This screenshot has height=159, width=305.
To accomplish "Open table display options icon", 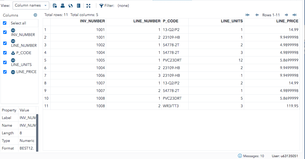I will [78, 6].
